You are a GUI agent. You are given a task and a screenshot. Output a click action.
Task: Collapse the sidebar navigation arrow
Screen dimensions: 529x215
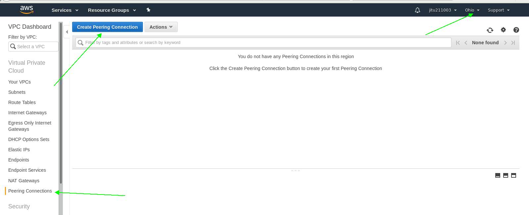(67, 32)
